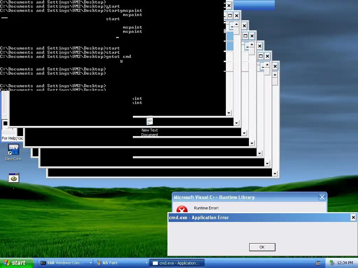The width and height of the screenshot is (358, 268).
Task: Click the cmd.exe - Application Error title bar
Action: tap(262, 218)
